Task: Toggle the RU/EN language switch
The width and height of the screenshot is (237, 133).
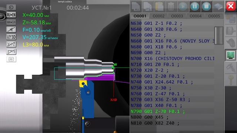Action: coord(11,15)
